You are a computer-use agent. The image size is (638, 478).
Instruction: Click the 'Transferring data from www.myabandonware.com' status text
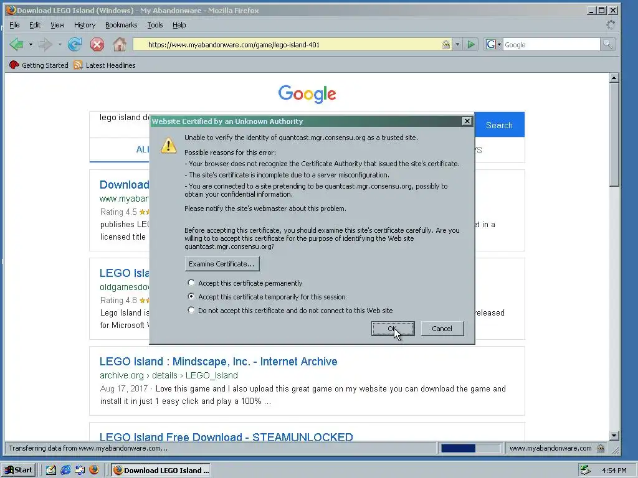[88, 448]
